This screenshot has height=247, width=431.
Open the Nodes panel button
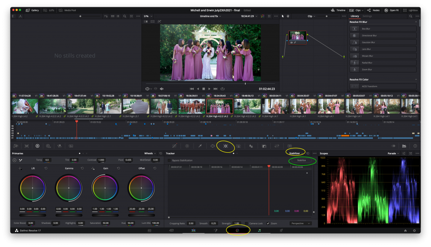click(374, 9)
